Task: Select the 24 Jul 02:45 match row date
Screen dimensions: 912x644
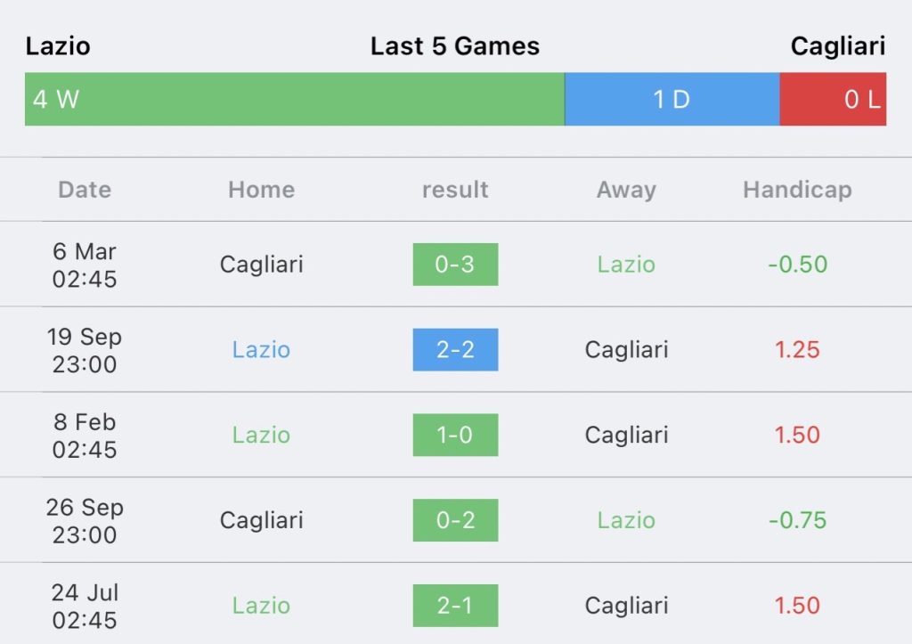Action: pos(85,607)
